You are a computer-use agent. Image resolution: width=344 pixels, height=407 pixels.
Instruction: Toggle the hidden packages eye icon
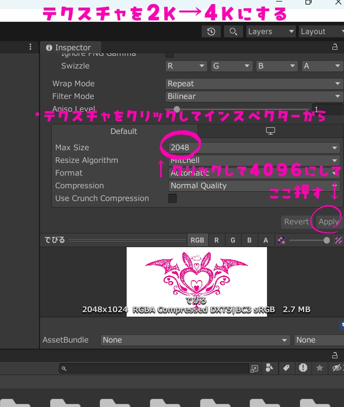[x=336, y=368]
